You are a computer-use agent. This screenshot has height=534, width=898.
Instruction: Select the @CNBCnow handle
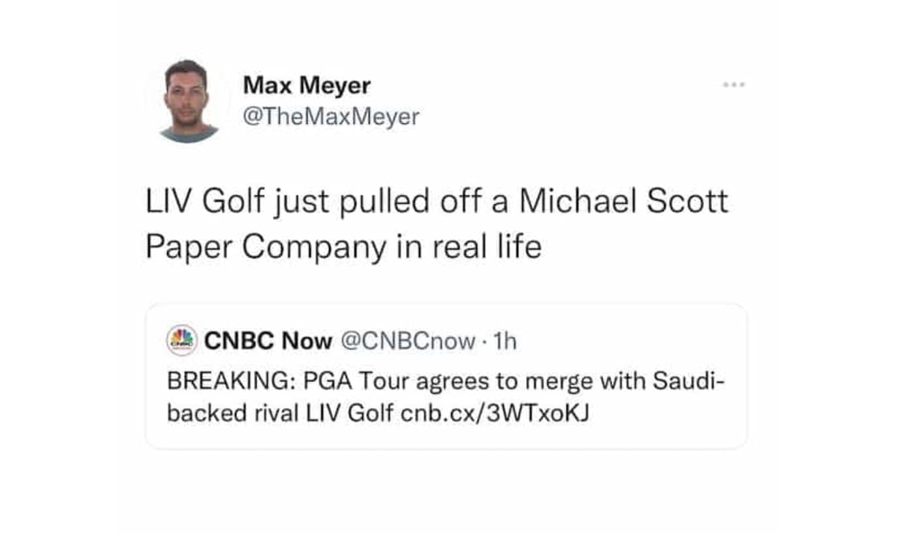[x=409, y=340]
